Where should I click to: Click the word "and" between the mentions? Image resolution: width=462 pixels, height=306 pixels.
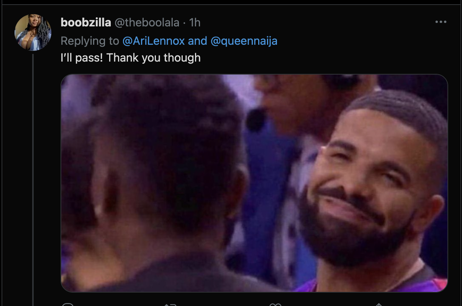click(x=198, y=41)
